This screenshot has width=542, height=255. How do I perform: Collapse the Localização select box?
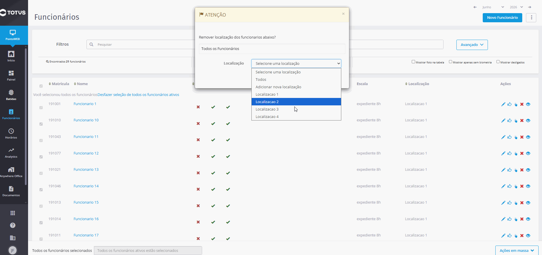(296, 63)
